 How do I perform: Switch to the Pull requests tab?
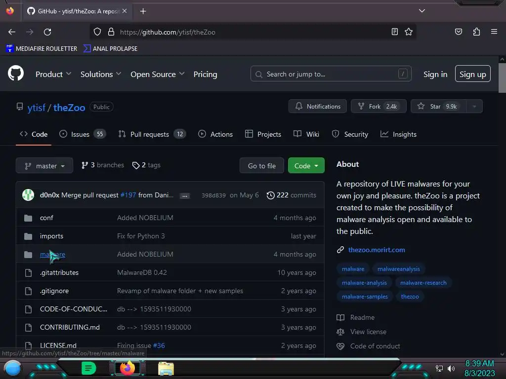(152, 134)
